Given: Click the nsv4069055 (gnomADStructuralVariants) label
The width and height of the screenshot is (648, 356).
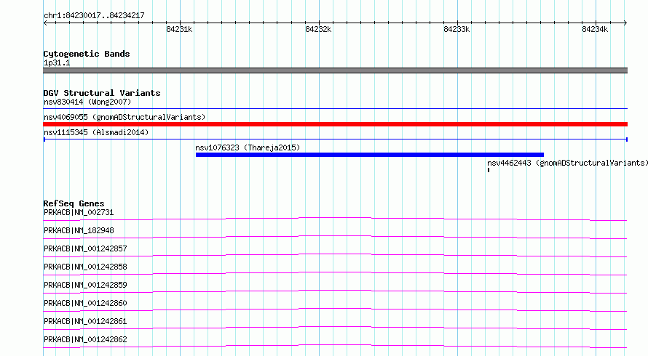Looking at the screenshot, I should pyautogui.click(x=125, y=117).
